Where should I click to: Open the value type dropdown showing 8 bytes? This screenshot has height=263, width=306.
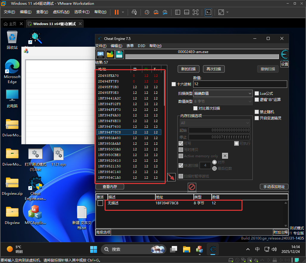click(x=223, y=102)
